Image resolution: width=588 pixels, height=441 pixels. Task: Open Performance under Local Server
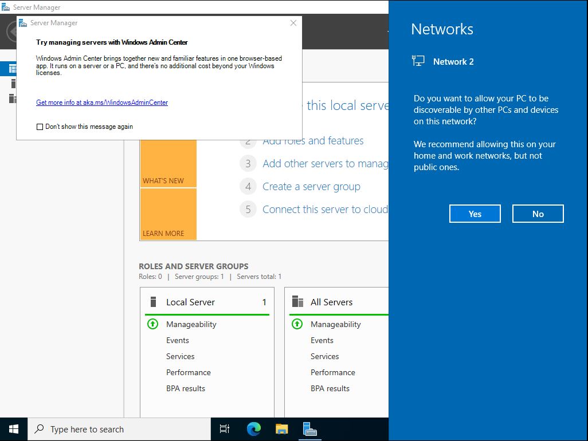point(188,372)
